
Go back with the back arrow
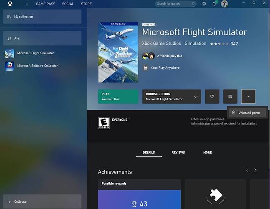(x=27, y=4)
